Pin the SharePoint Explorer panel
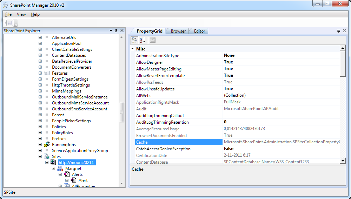The width and height of the screenshot is (351, 199). [116, 31]
